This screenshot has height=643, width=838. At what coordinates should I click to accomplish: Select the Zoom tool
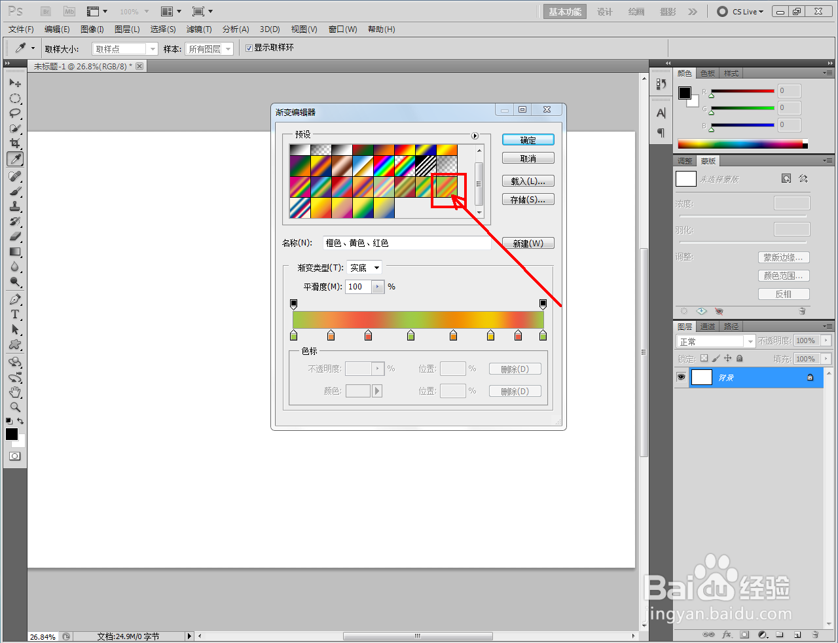pyautogui.click(x=15, y=407)
